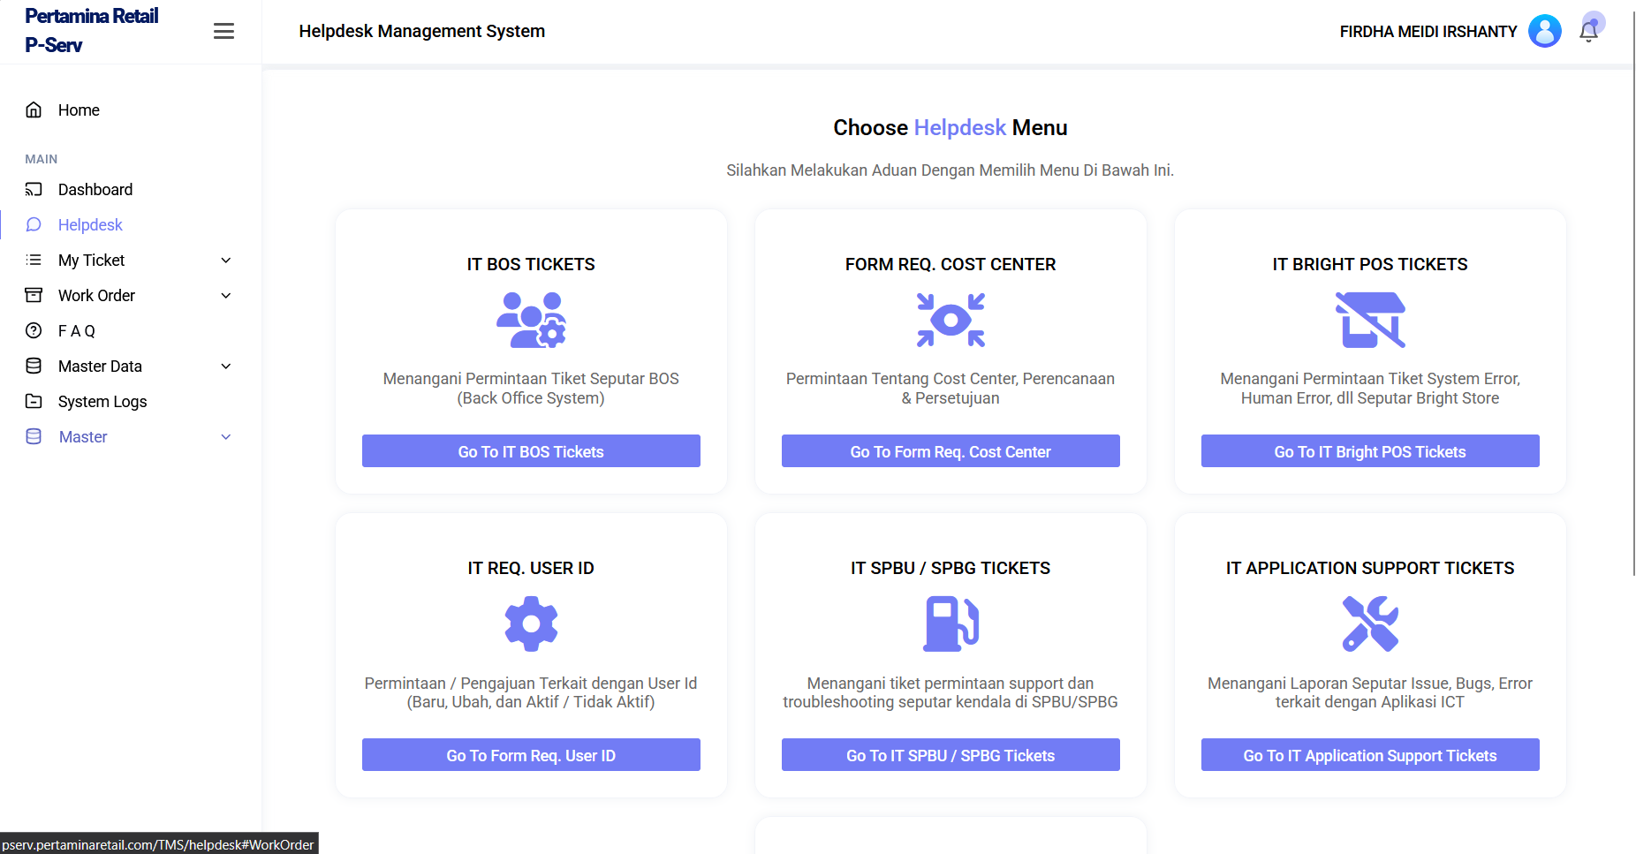Click the Master Data database icon
Viewport: 1636px width, 854px height.
[x=34, y=366]
